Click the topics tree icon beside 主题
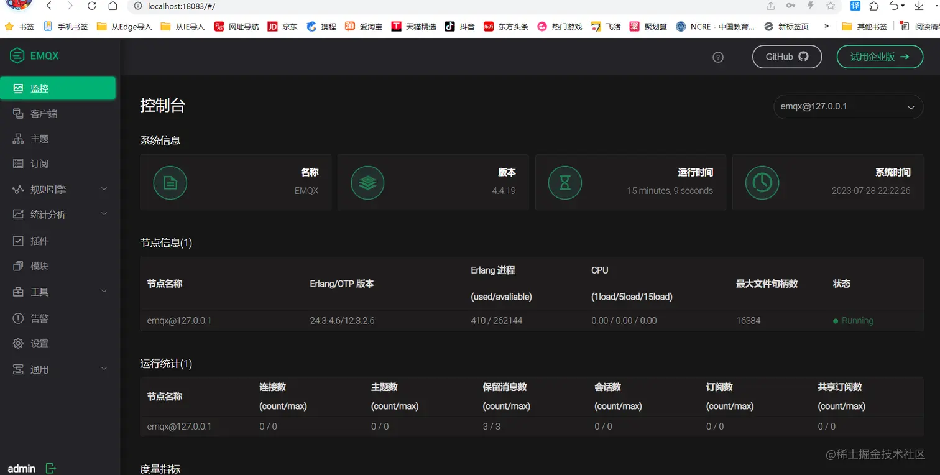This screenshot has height=475, width=940. [x=18, y=139]
